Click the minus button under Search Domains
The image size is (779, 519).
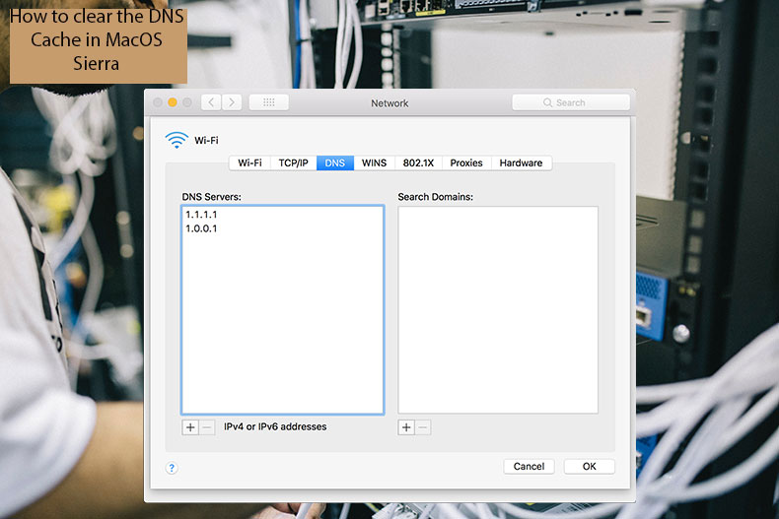click(x=422, y=427)
